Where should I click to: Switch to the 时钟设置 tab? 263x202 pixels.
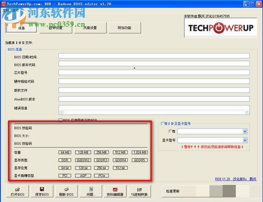pos(56,28)
